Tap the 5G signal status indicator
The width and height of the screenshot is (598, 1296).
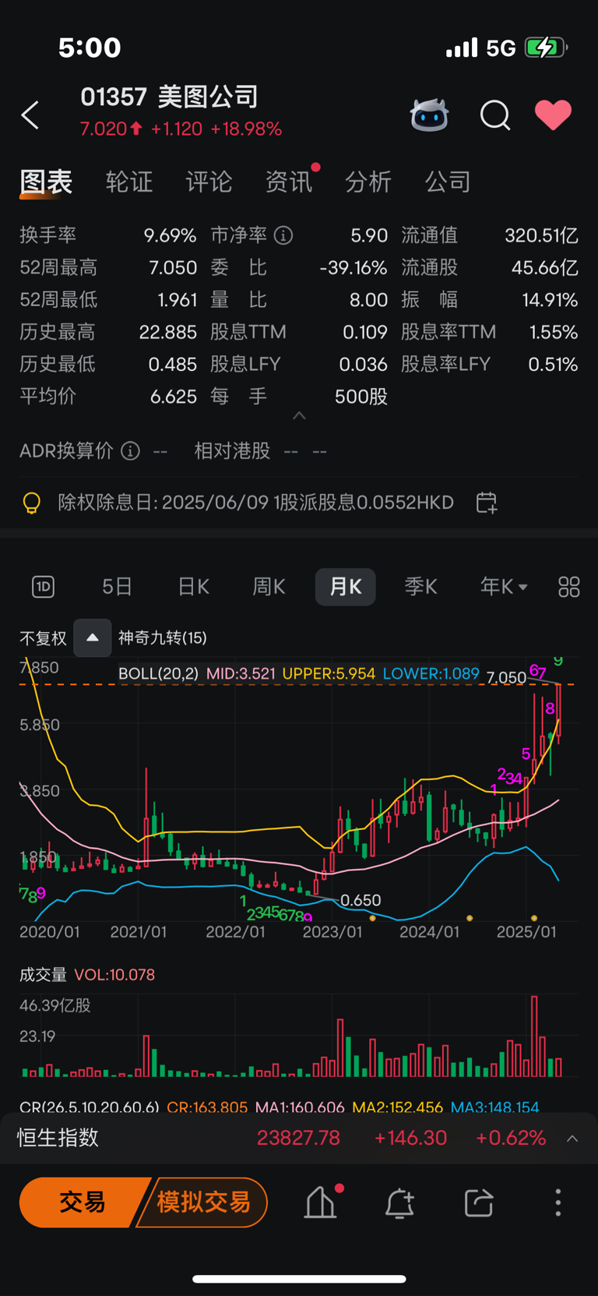[x=501, y=48]
